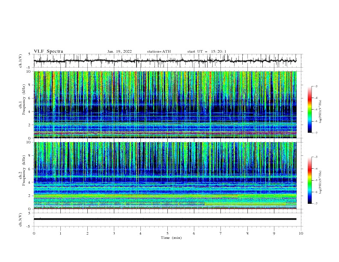Click the ch.2 spectrogram color scale bar

point(309,180)
